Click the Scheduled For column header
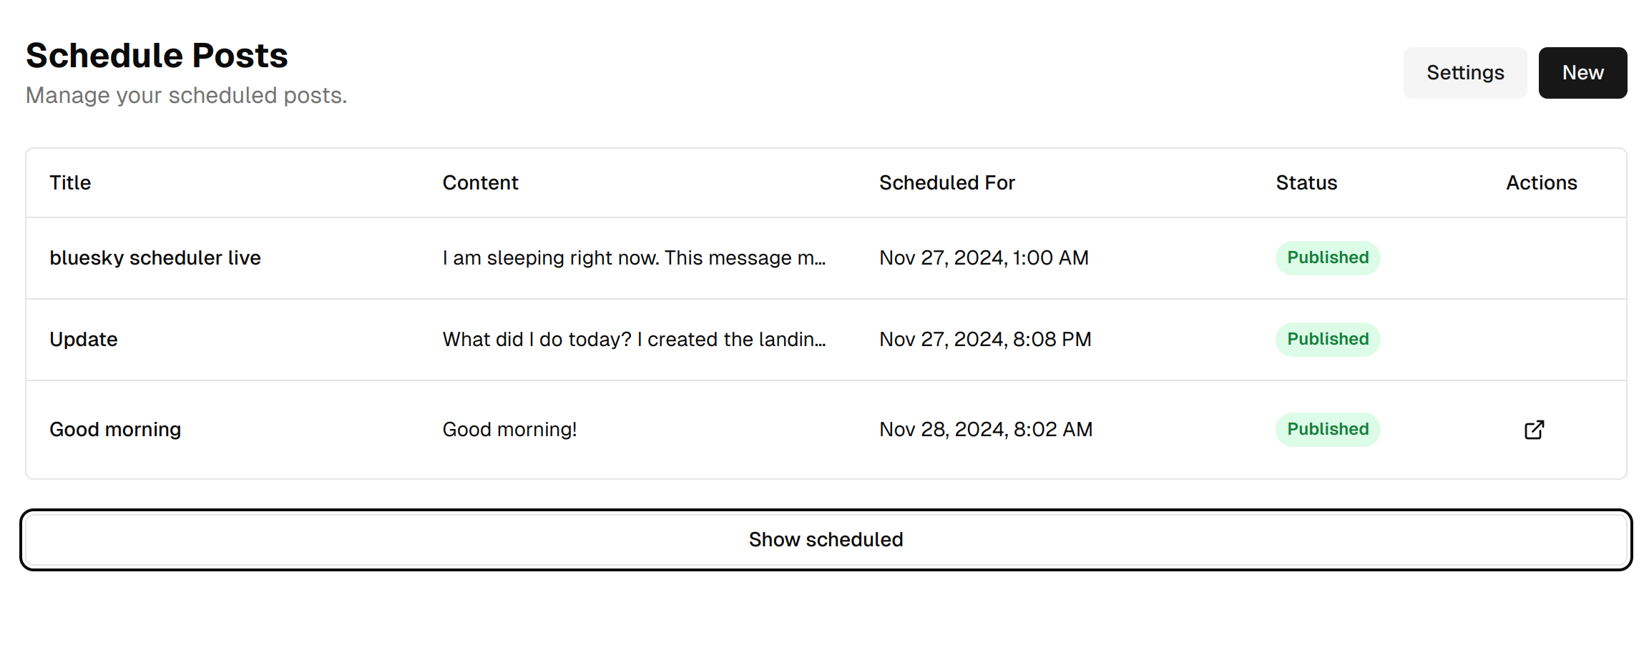The image size is (1644, 650). 946,182
